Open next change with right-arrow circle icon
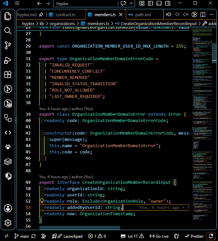218x241 pixels. [x=186, y=15]
